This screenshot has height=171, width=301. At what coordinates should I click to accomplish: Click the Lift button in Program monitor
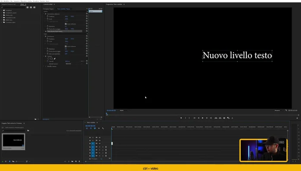point(216,118)
